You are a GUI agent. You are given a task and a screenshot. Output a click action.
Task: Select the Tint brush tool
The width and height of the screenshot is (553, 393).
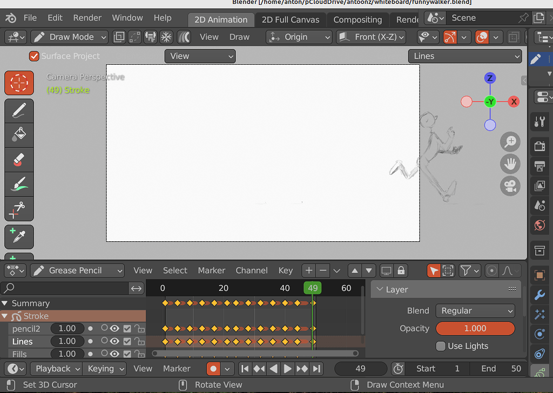point(19,184)
